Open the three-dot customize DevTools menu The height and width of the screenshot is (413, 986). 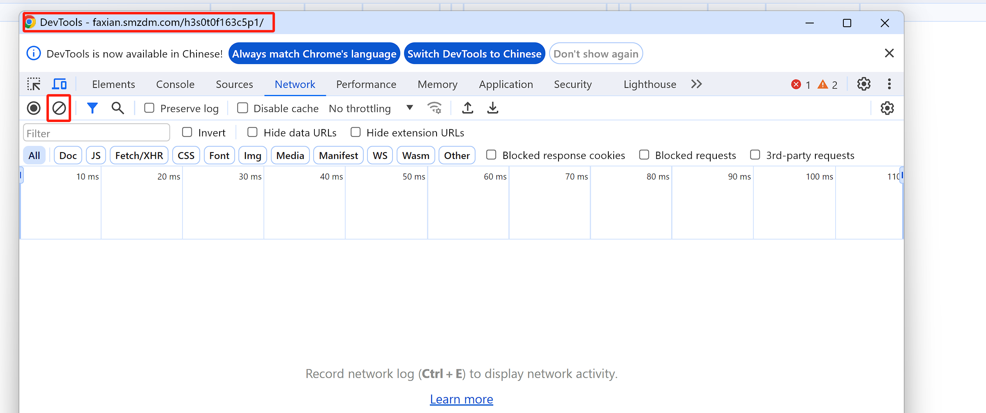[889, 84]
